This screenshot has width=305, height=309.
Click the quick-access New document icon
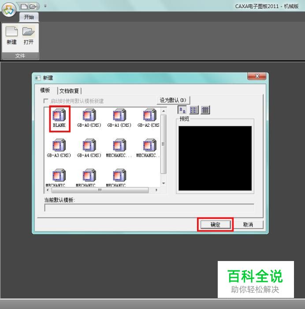[x=24, y=7]
